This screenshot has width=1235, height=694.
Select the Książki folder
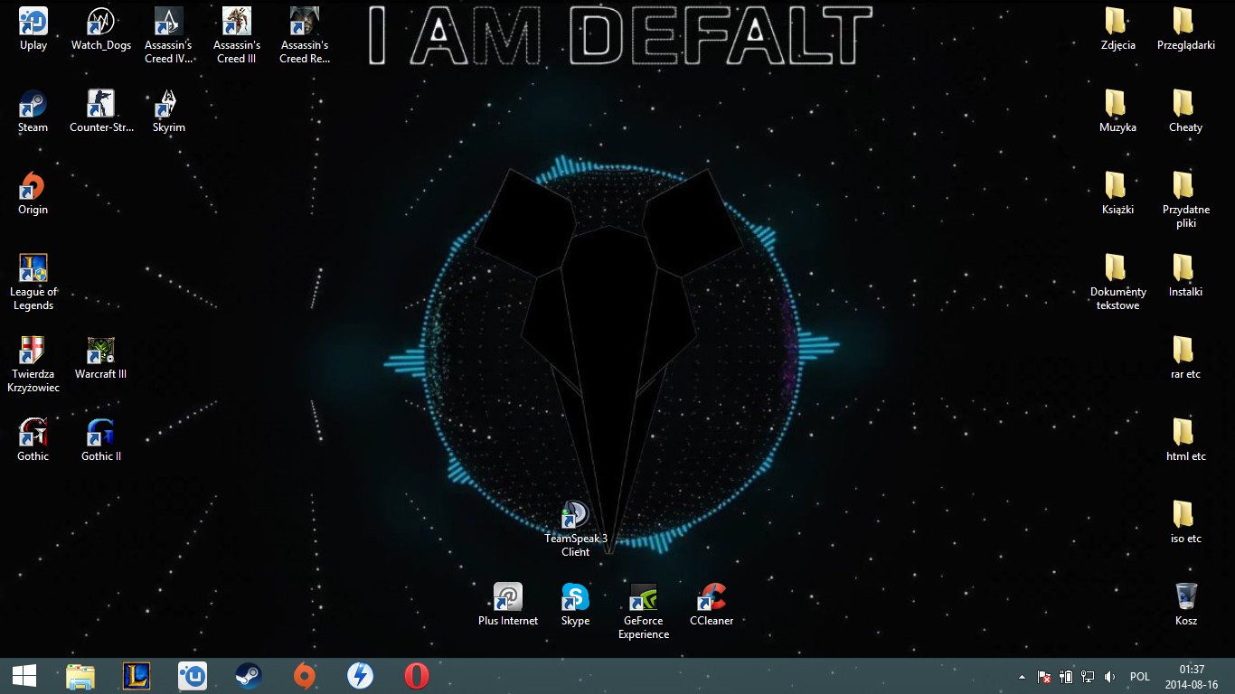click(x=1118, y=192)
